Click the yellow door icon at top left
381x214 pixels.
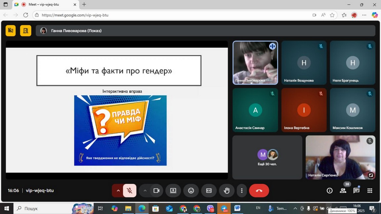tap(25, 31)
